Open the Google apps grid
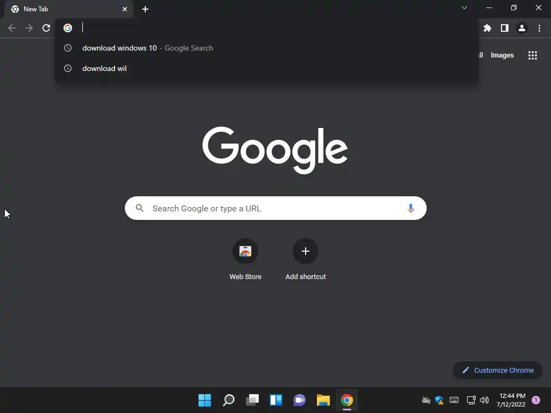The height and width of the screenshot is (413, 551). click(x=532, y=55)
